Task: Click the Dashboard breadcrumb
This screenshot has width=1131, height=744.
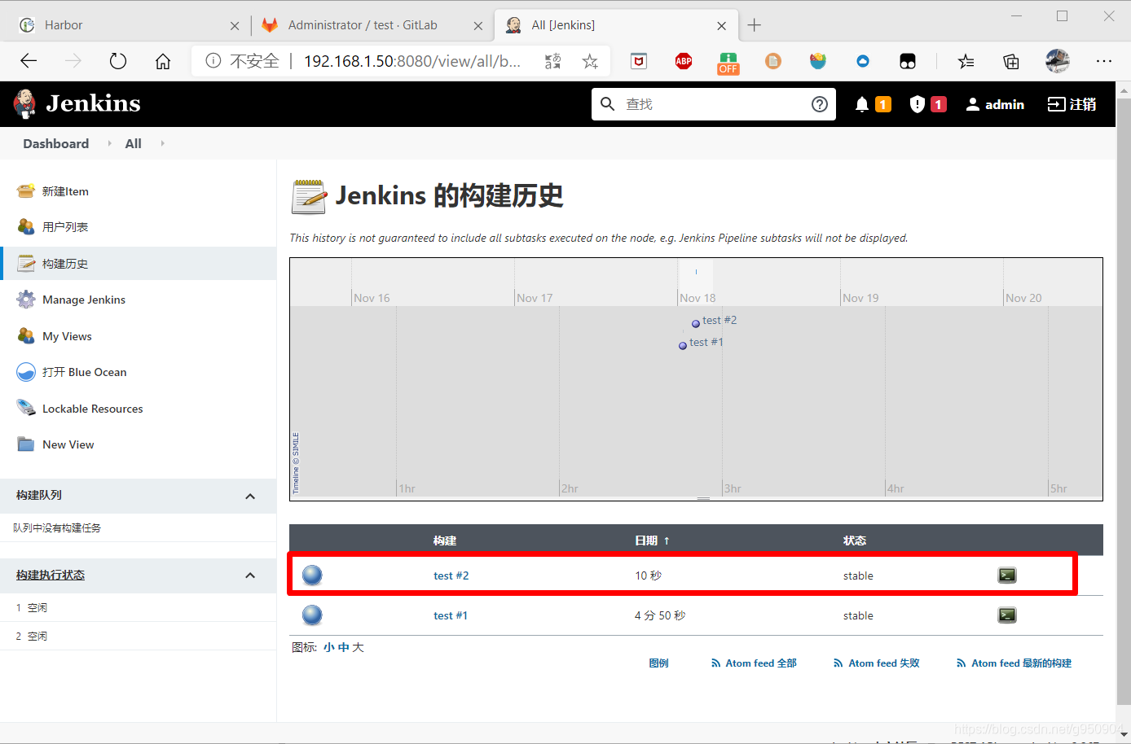Action: (56, 143)
